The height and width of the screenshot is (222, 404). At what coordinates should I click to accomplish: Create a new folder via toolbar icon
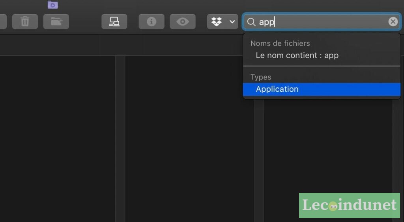pos(56,22)
